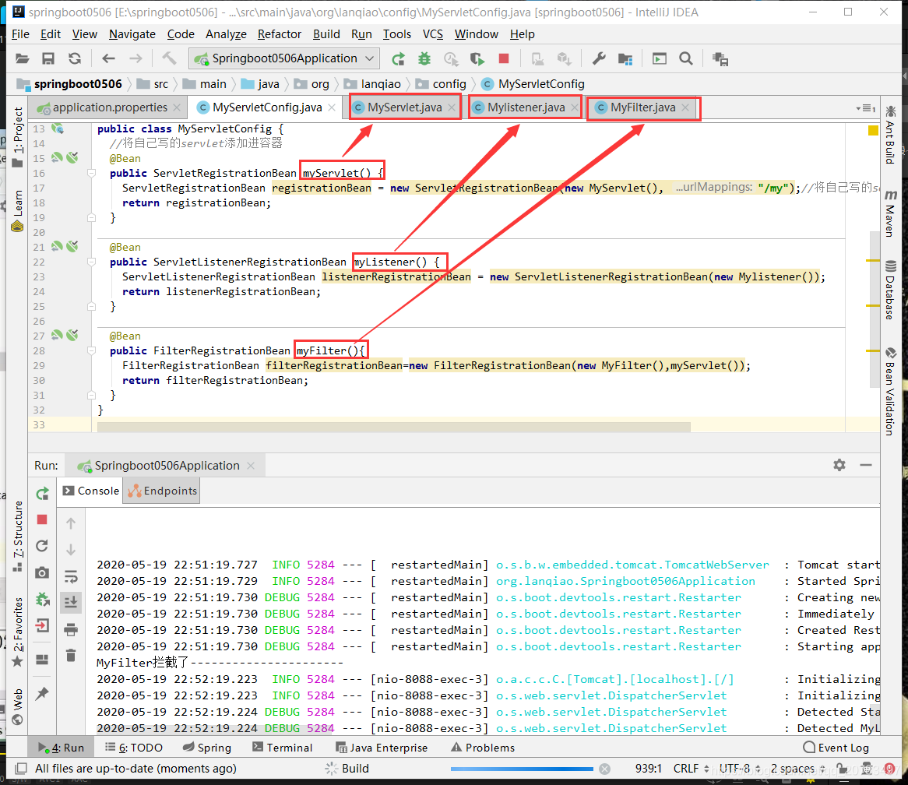
Task: Open the Terminal tool window
Action: click(283, 748)
